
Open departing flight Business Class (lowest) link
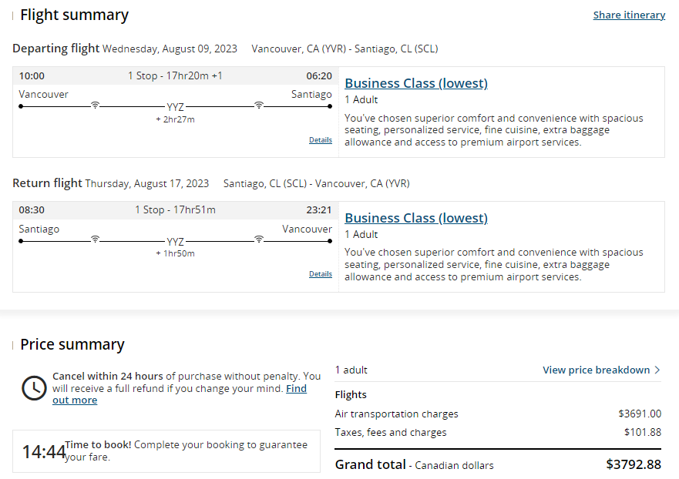[x=415, y=83]
